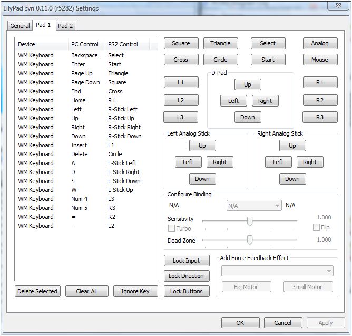Confirm settings with OK

(240, 323)
